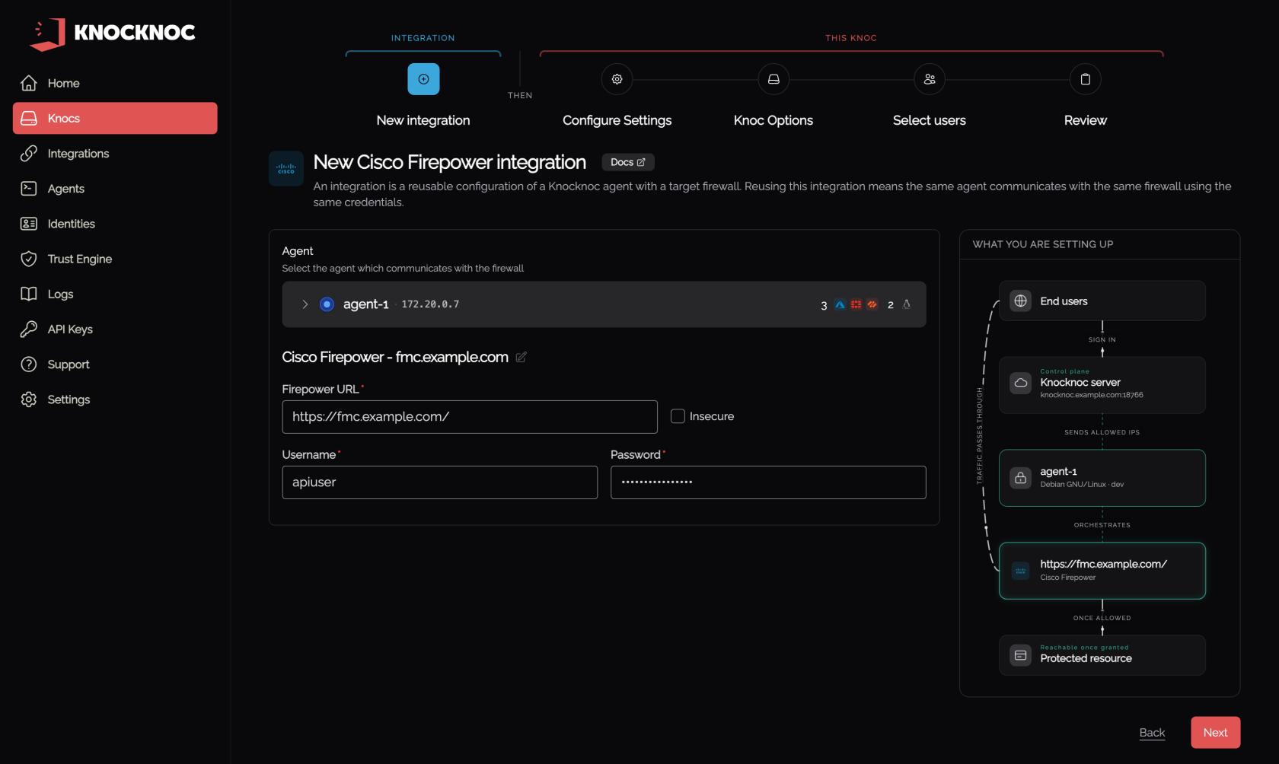This screenshot has height=764, width=1279.
Task: Click the Next button
Action: (1216, 733)
